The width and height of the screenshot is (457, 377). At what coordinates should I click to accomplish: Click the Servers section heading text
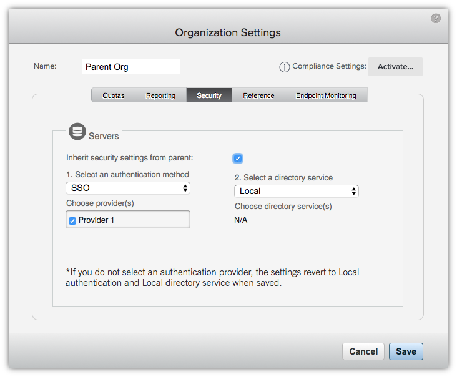click(x=104, y=136)
